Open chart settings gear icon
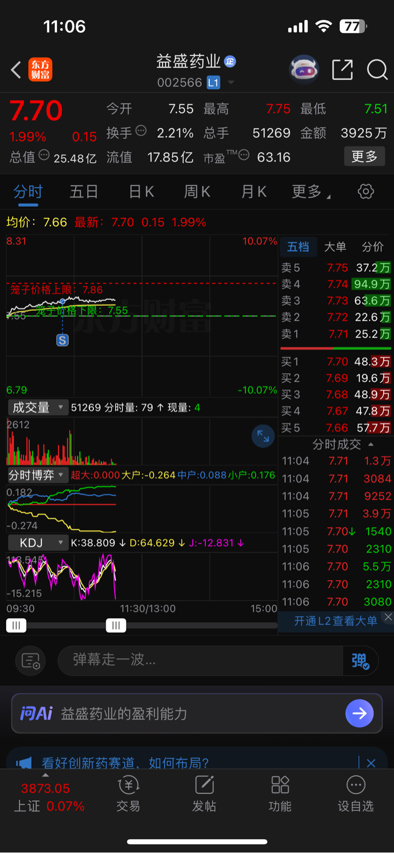394x853 pixels. (x=366, y=192)
